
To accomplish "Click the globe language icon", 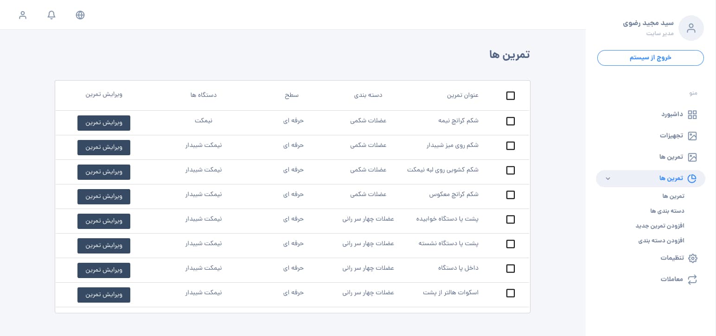I will 80,15.
